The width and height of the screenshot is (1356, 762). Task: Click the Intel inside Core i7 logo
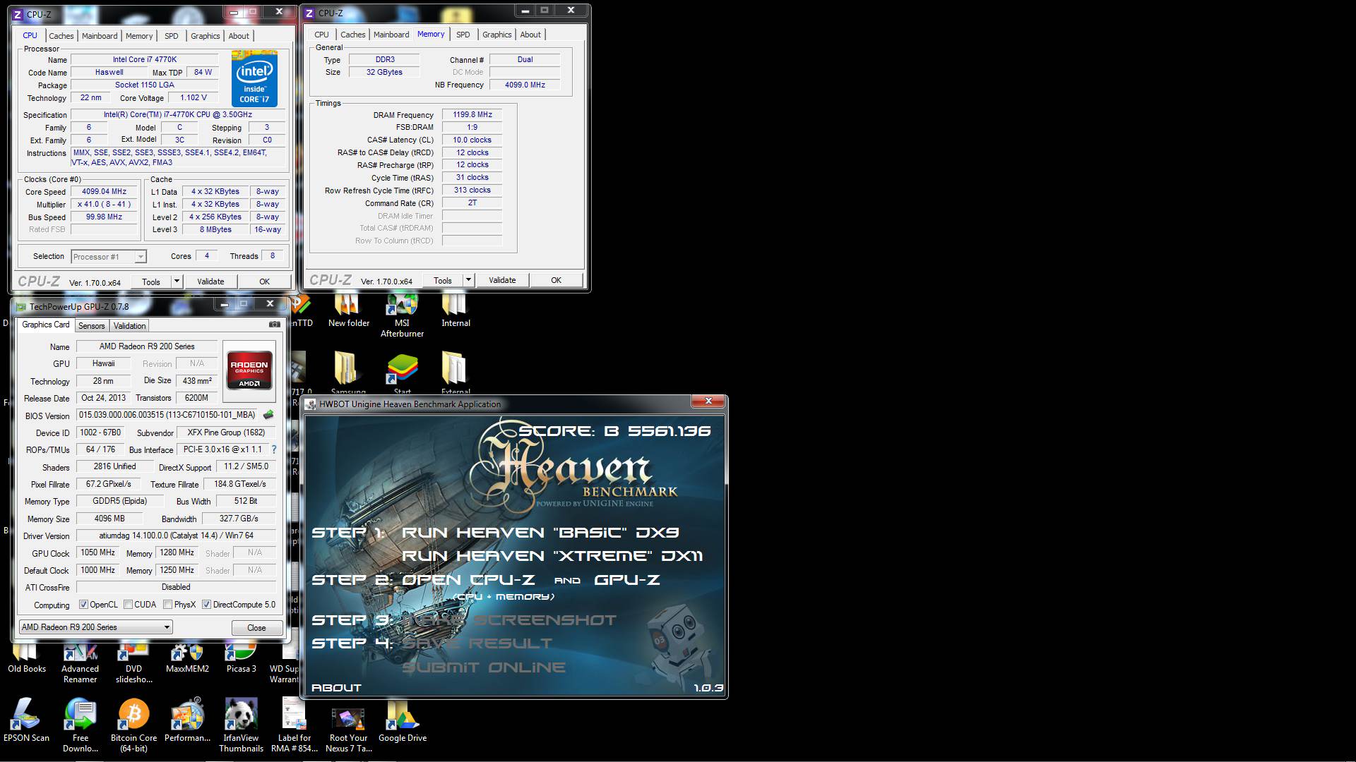(254, 78)
